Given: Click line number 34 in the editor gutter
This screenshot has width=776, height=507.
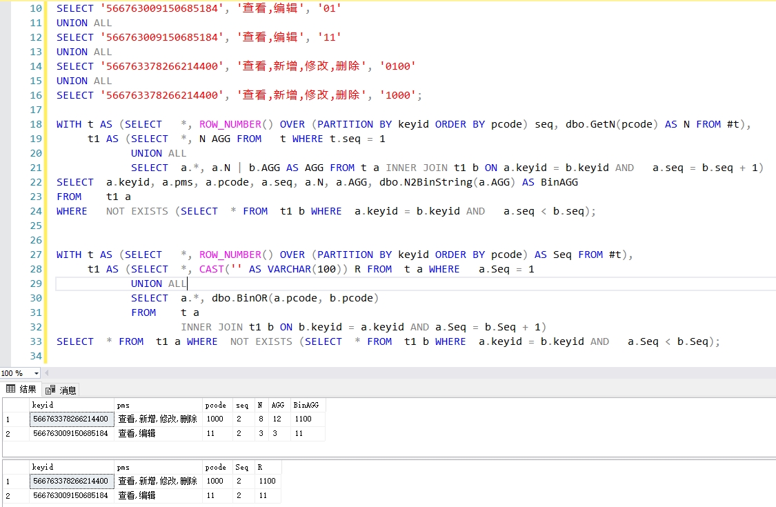Looking at the screenshot, I should (36, 355).
